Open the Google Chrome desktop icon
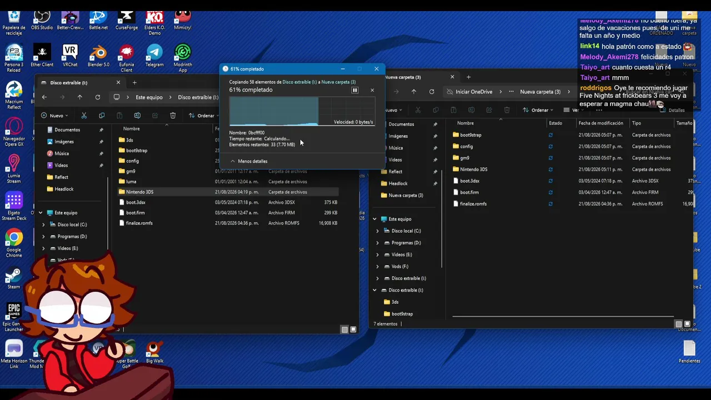The image size is (711, 400). click(14, 244)
